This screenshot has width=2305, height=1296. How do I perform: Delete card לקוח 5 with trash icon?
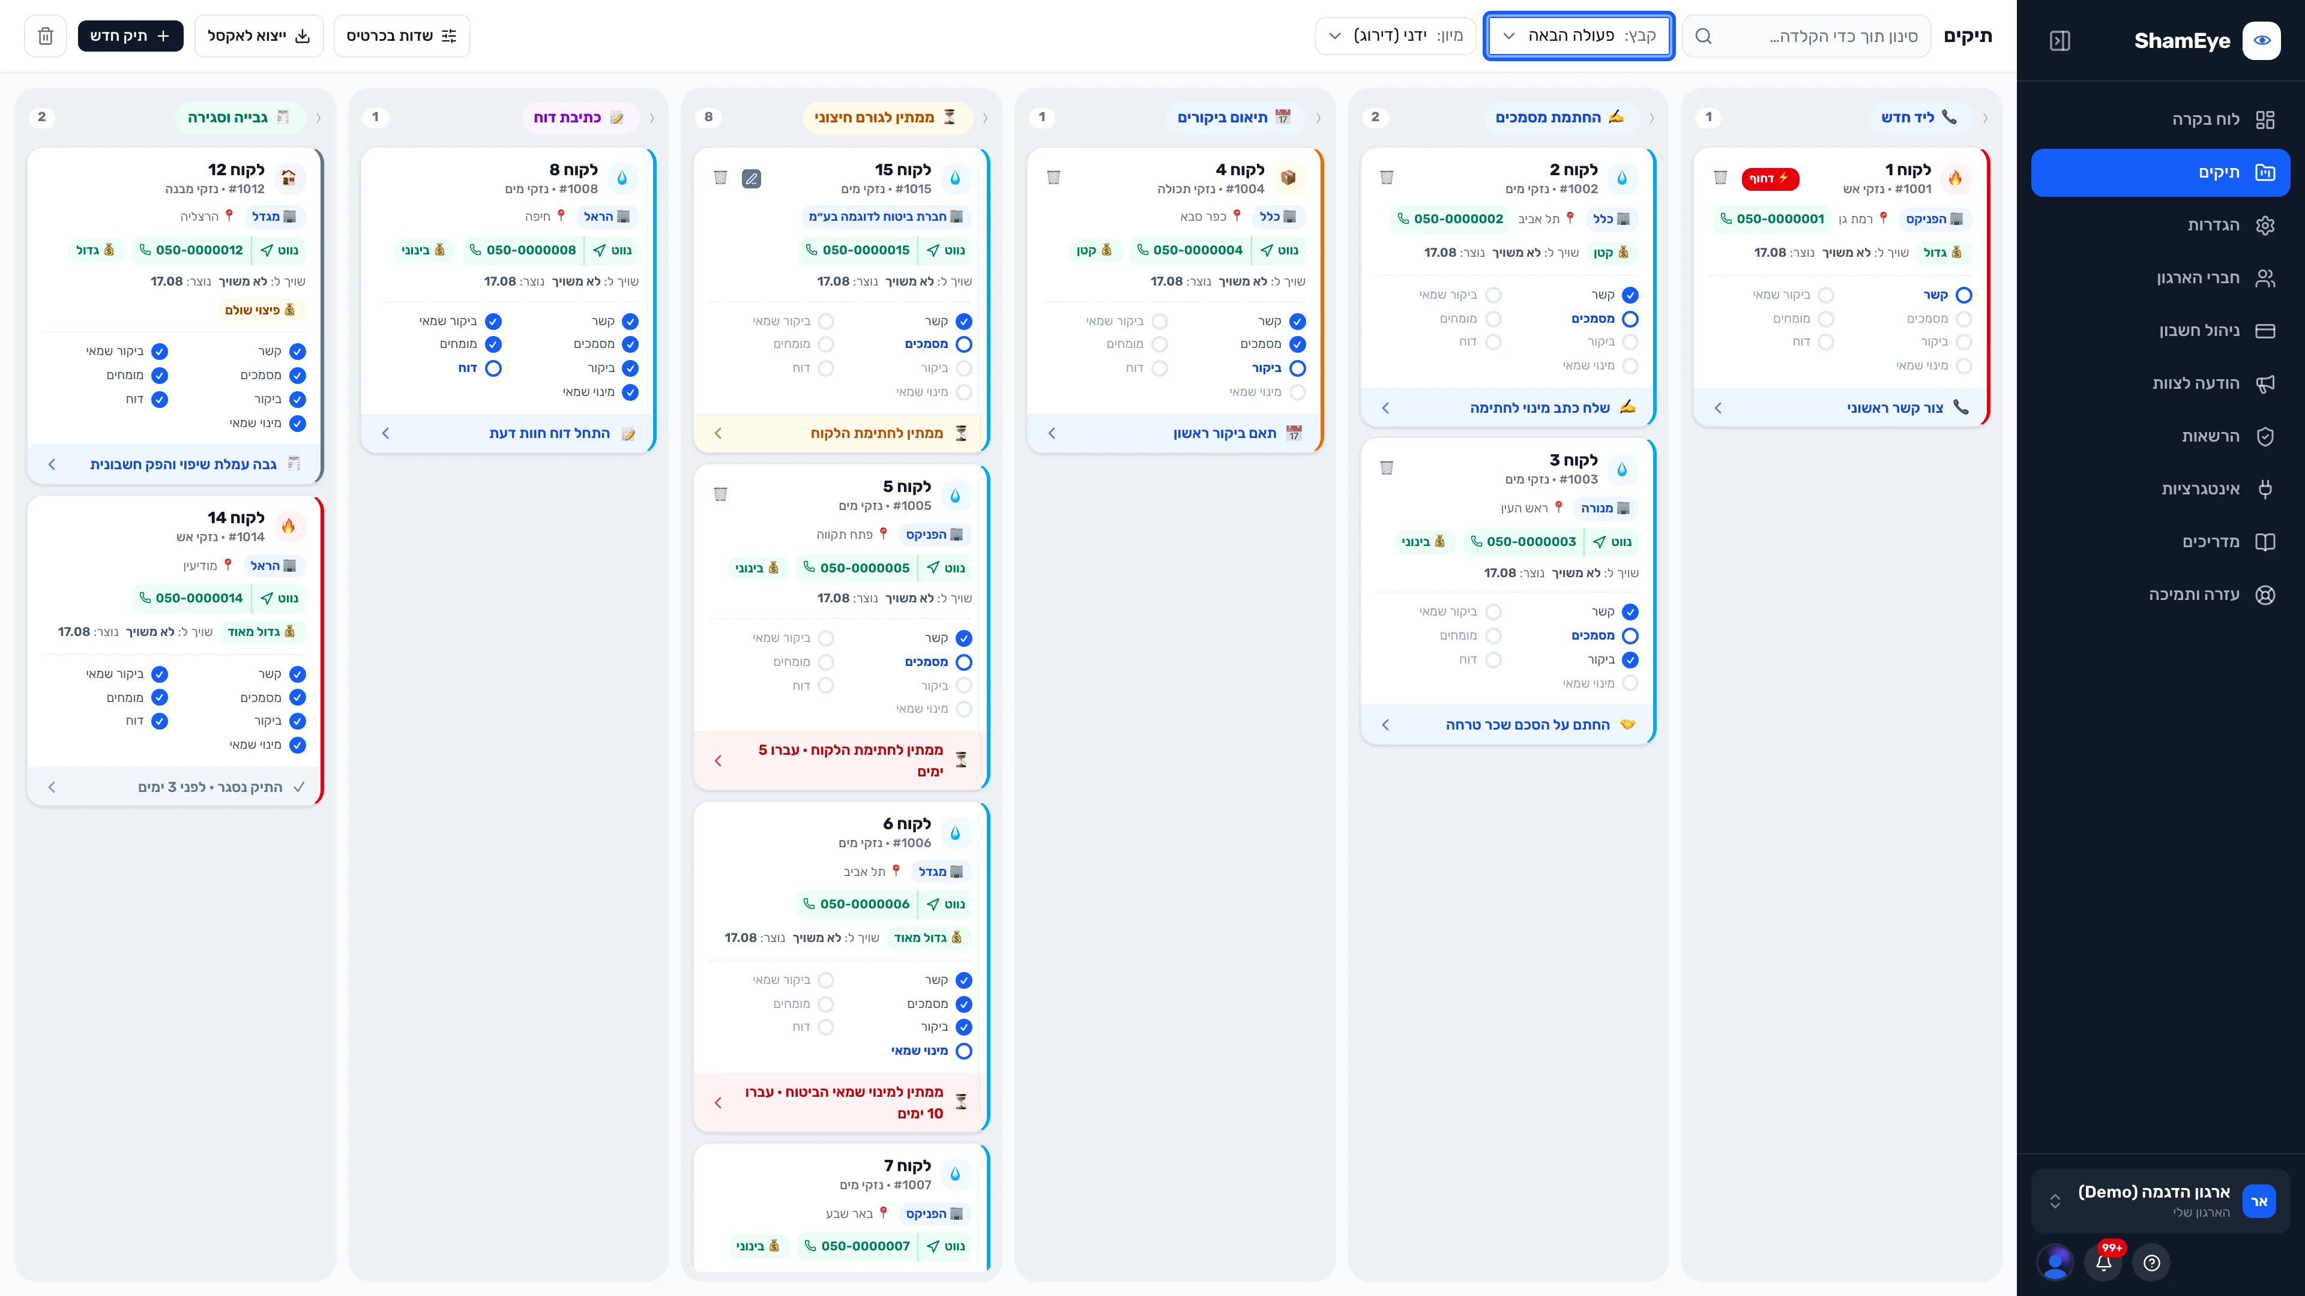tap(720, 494)
